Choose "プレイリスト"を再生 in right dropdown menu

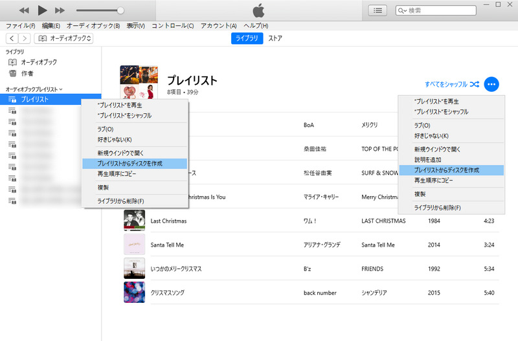(x=451, y=102)
